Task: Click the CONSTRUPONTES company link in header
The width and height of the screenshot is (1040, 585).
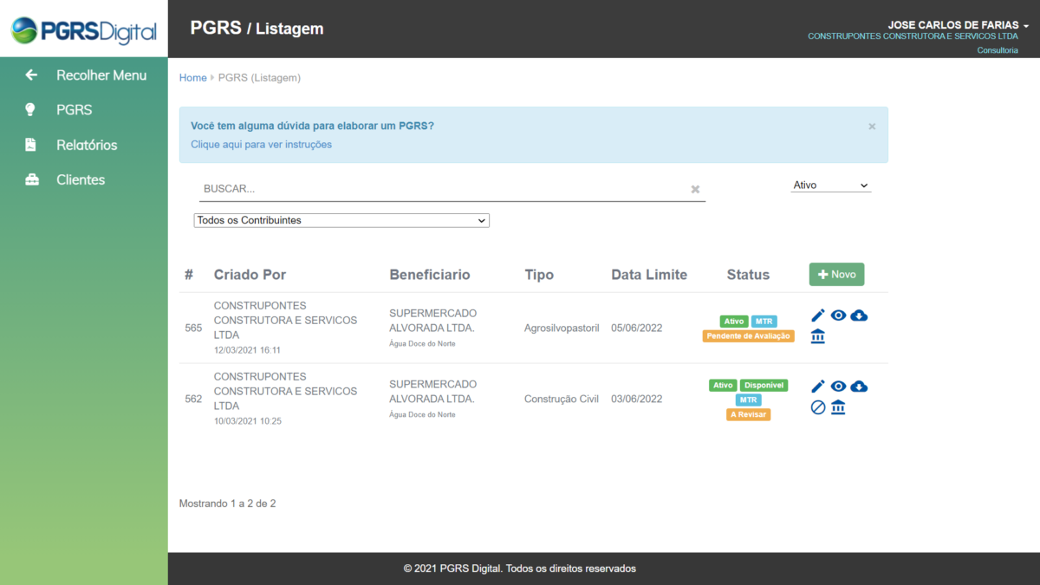Action: point(913,36)
